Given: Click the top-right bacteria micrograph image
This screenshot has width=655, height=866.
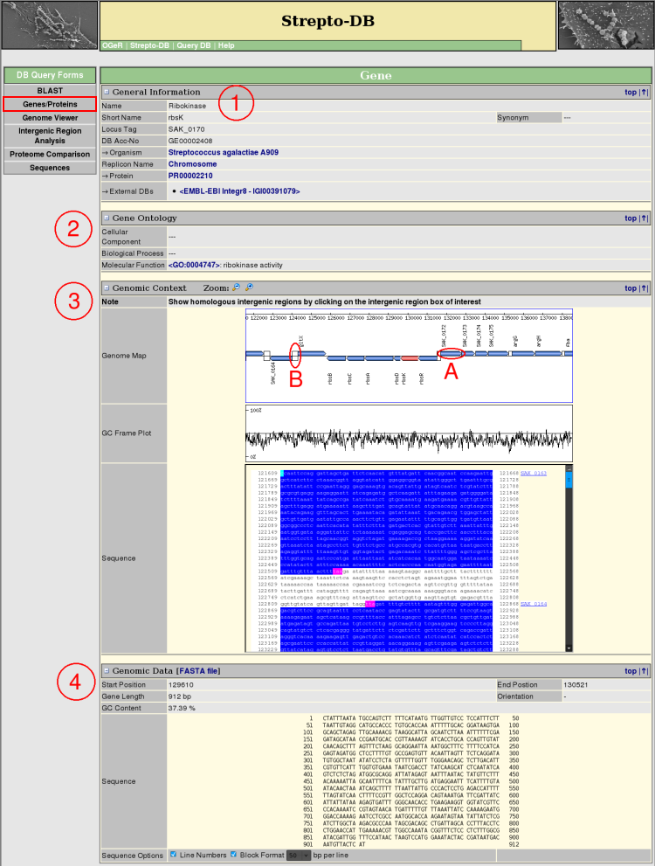Looking at the screenshot, I should (x=605, y=24).
